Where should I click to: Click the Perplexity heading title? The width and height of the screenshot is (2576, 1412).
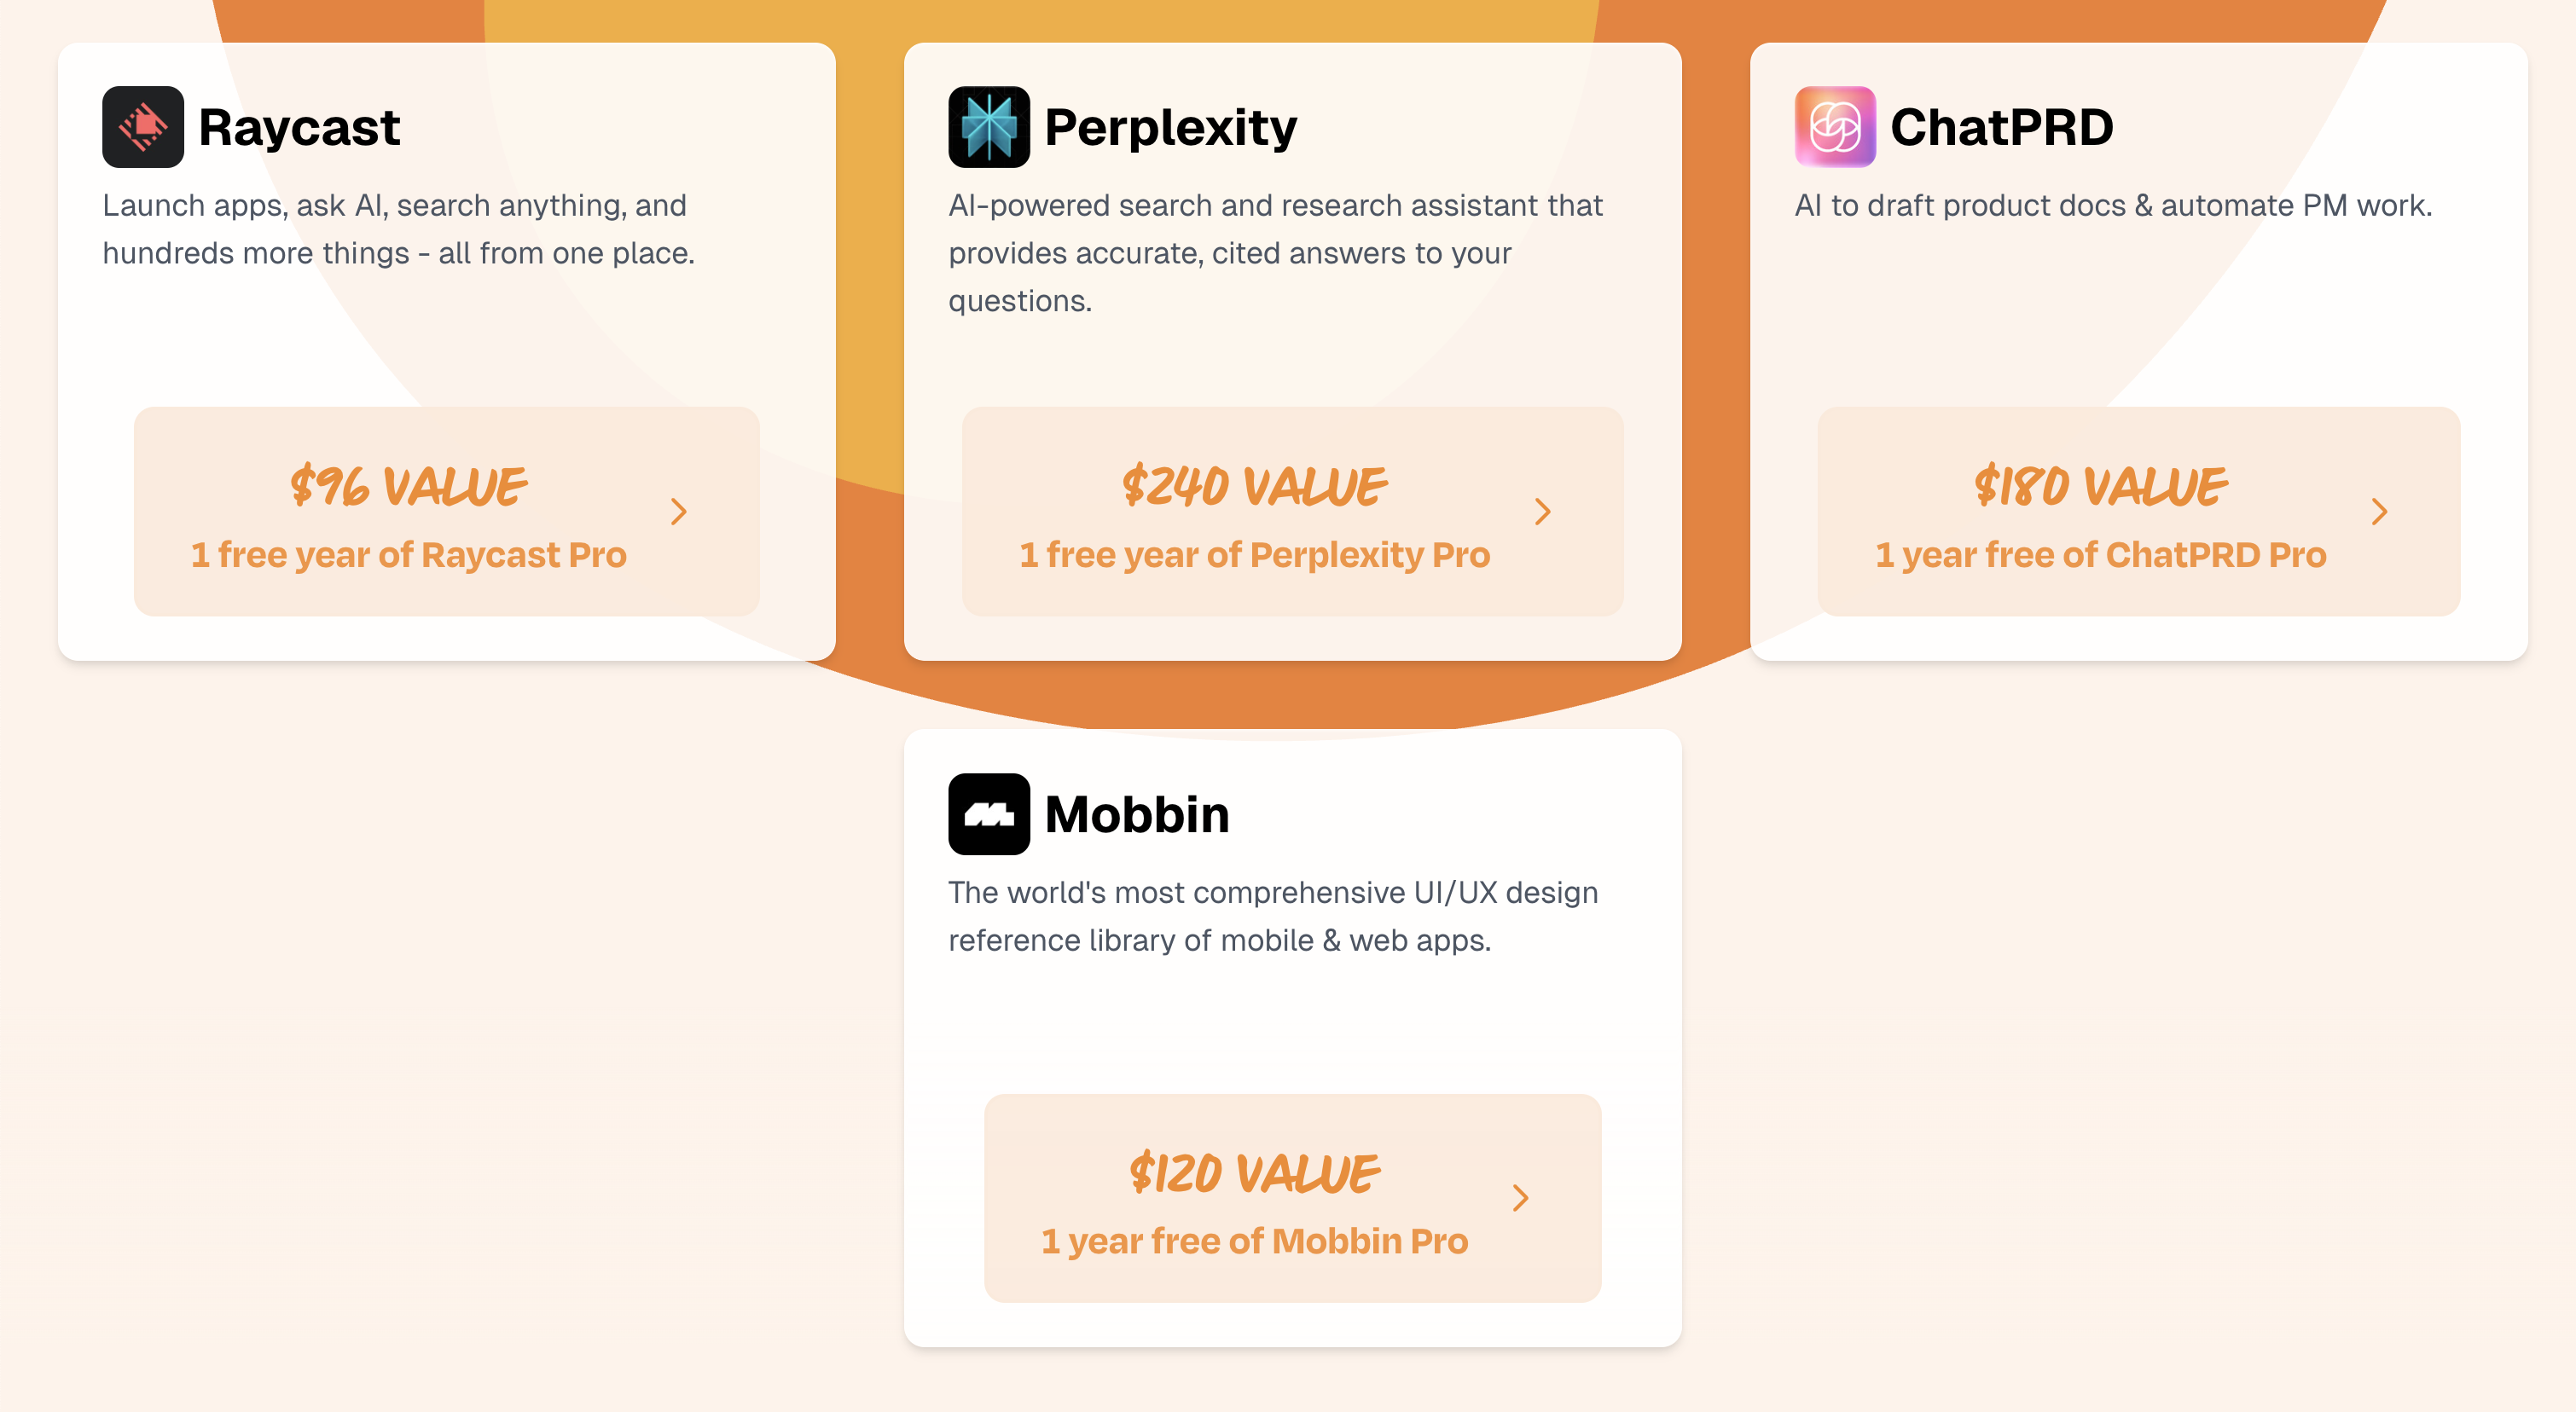tap(1170, 128)
